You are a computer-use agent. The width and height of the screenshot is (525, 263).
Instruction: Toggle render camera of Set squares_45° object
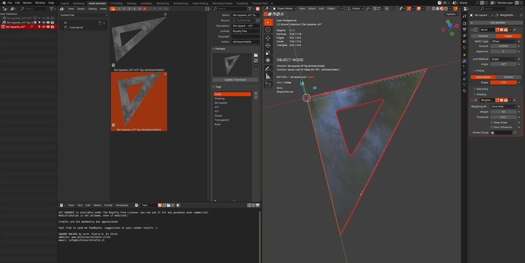(52, 27)
